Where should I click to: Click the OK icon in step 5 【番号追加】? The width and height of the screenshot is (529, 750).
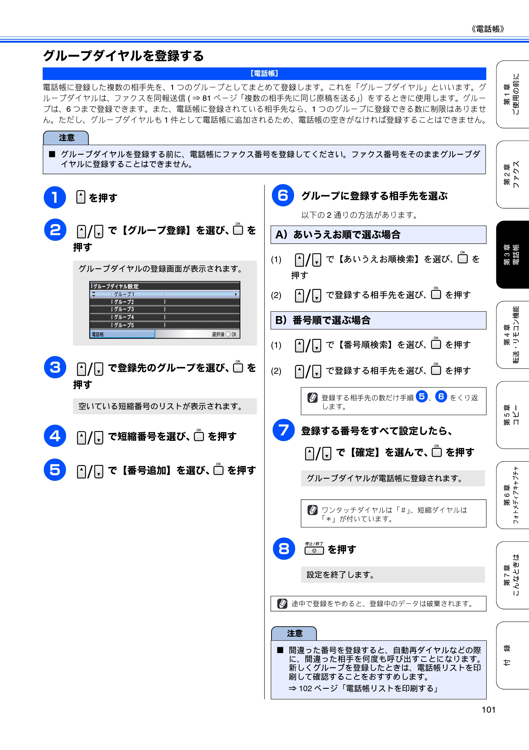(218, 469)
